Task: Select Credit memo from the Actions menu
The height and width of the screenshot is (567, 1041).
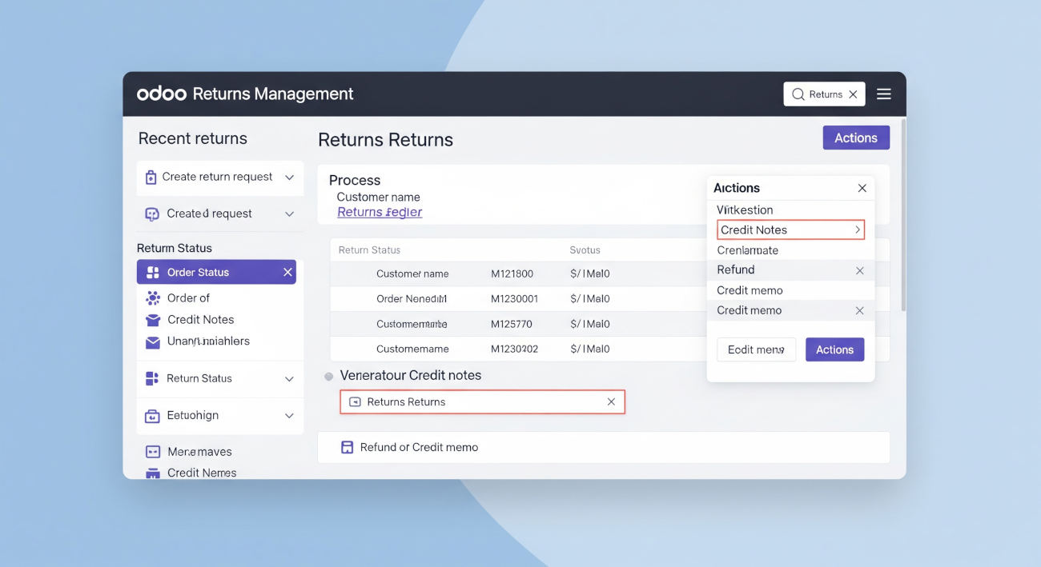Action: (749, 289)
